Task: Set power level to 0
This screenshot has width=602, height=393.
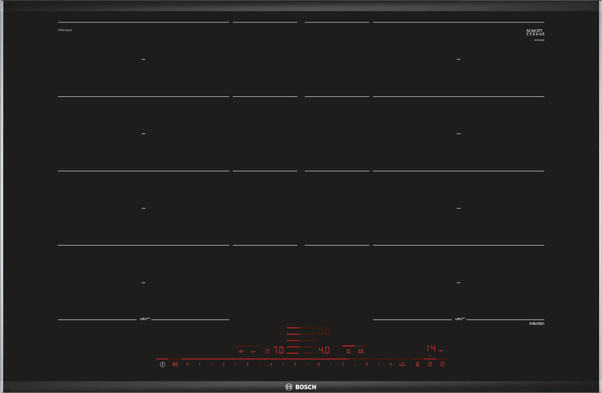Action: coord(188,365)
